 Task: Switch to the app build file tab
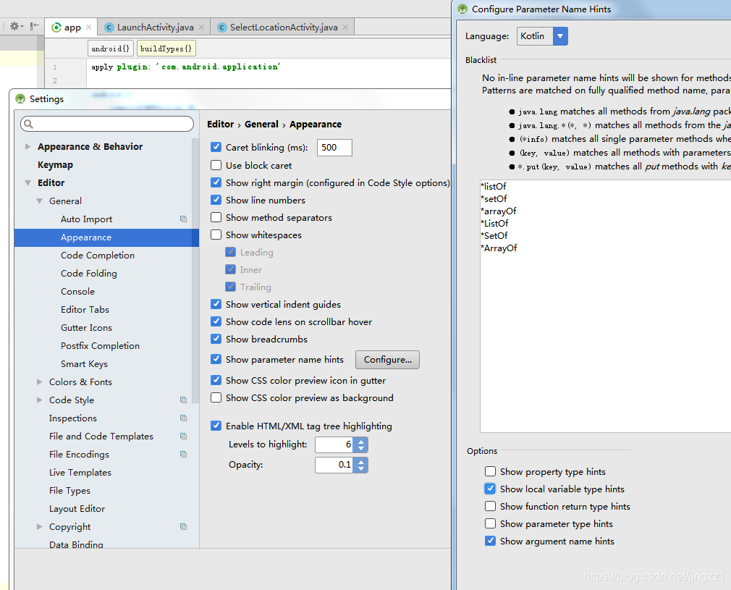71,26
